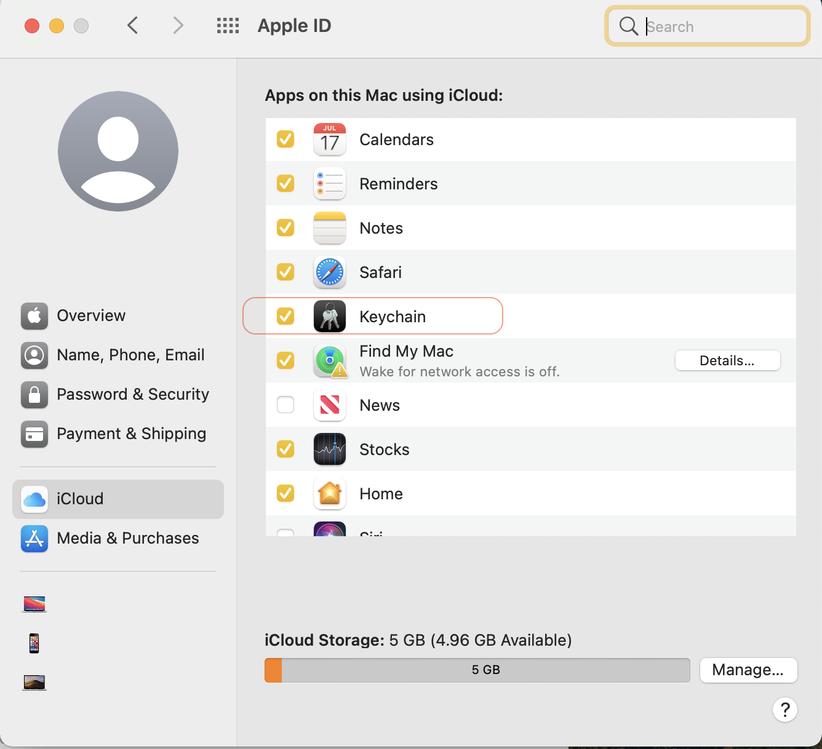Click the Keychain label text

coord(393,317)
